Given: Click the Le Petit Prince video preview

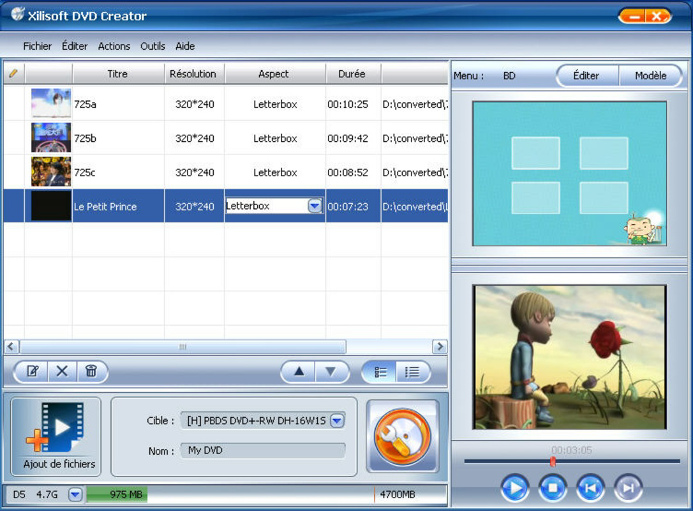Looking at the screenshot, I should [570, 357].
